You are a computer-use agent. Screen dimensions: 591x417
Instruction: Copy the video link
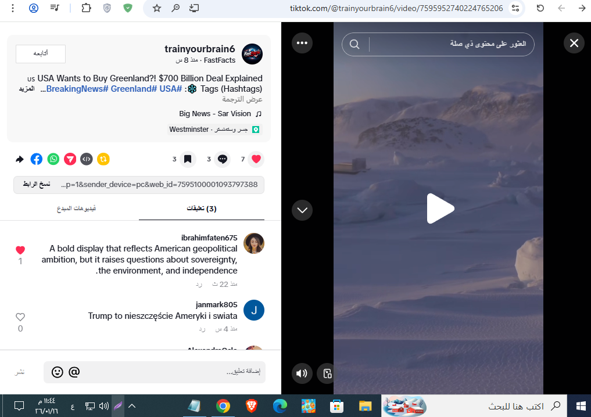[x=37, y=185]
